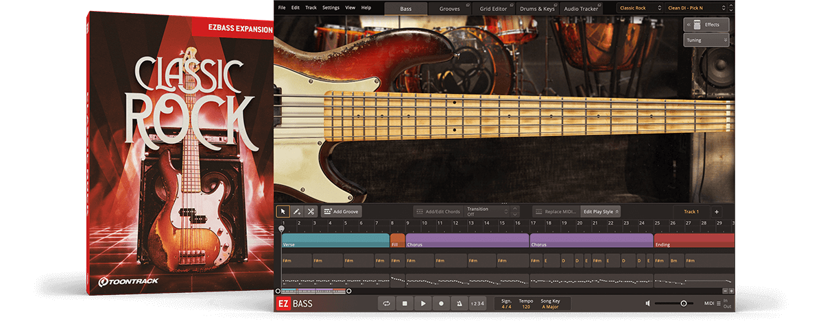The image size is (823, 334).
Task: Open the Classic Rock library dropdown
Action: [639, 8]
